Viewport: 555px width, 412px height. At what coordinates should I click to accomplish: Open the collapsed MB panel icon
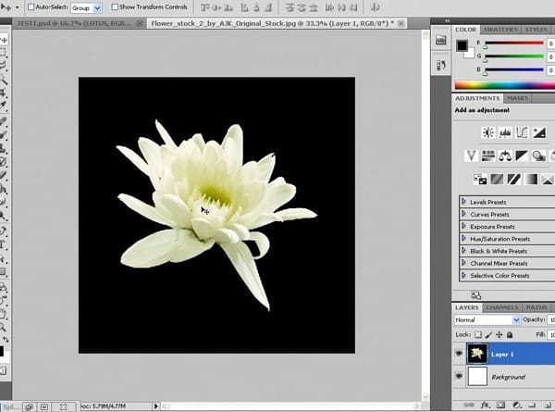pos(440,40)
